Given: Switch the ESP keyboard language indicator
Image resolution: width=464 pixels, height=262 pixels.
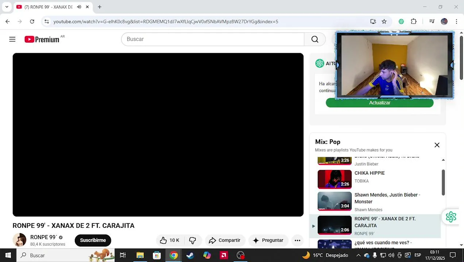Looking at the screenshot, I should [x=418, y=255].
